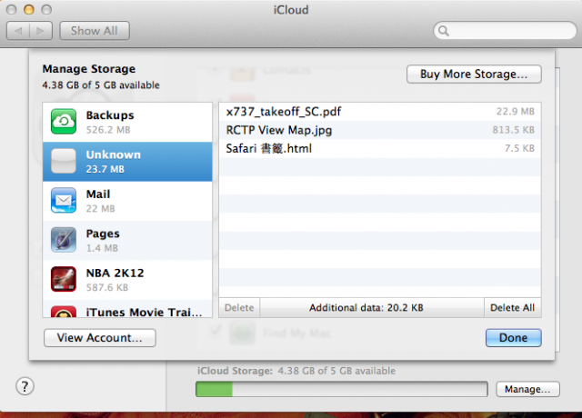Screen dimensions: 582x418
Task: Select x737_takeoff_SC.pdf file
Action: tap(380, 112)
